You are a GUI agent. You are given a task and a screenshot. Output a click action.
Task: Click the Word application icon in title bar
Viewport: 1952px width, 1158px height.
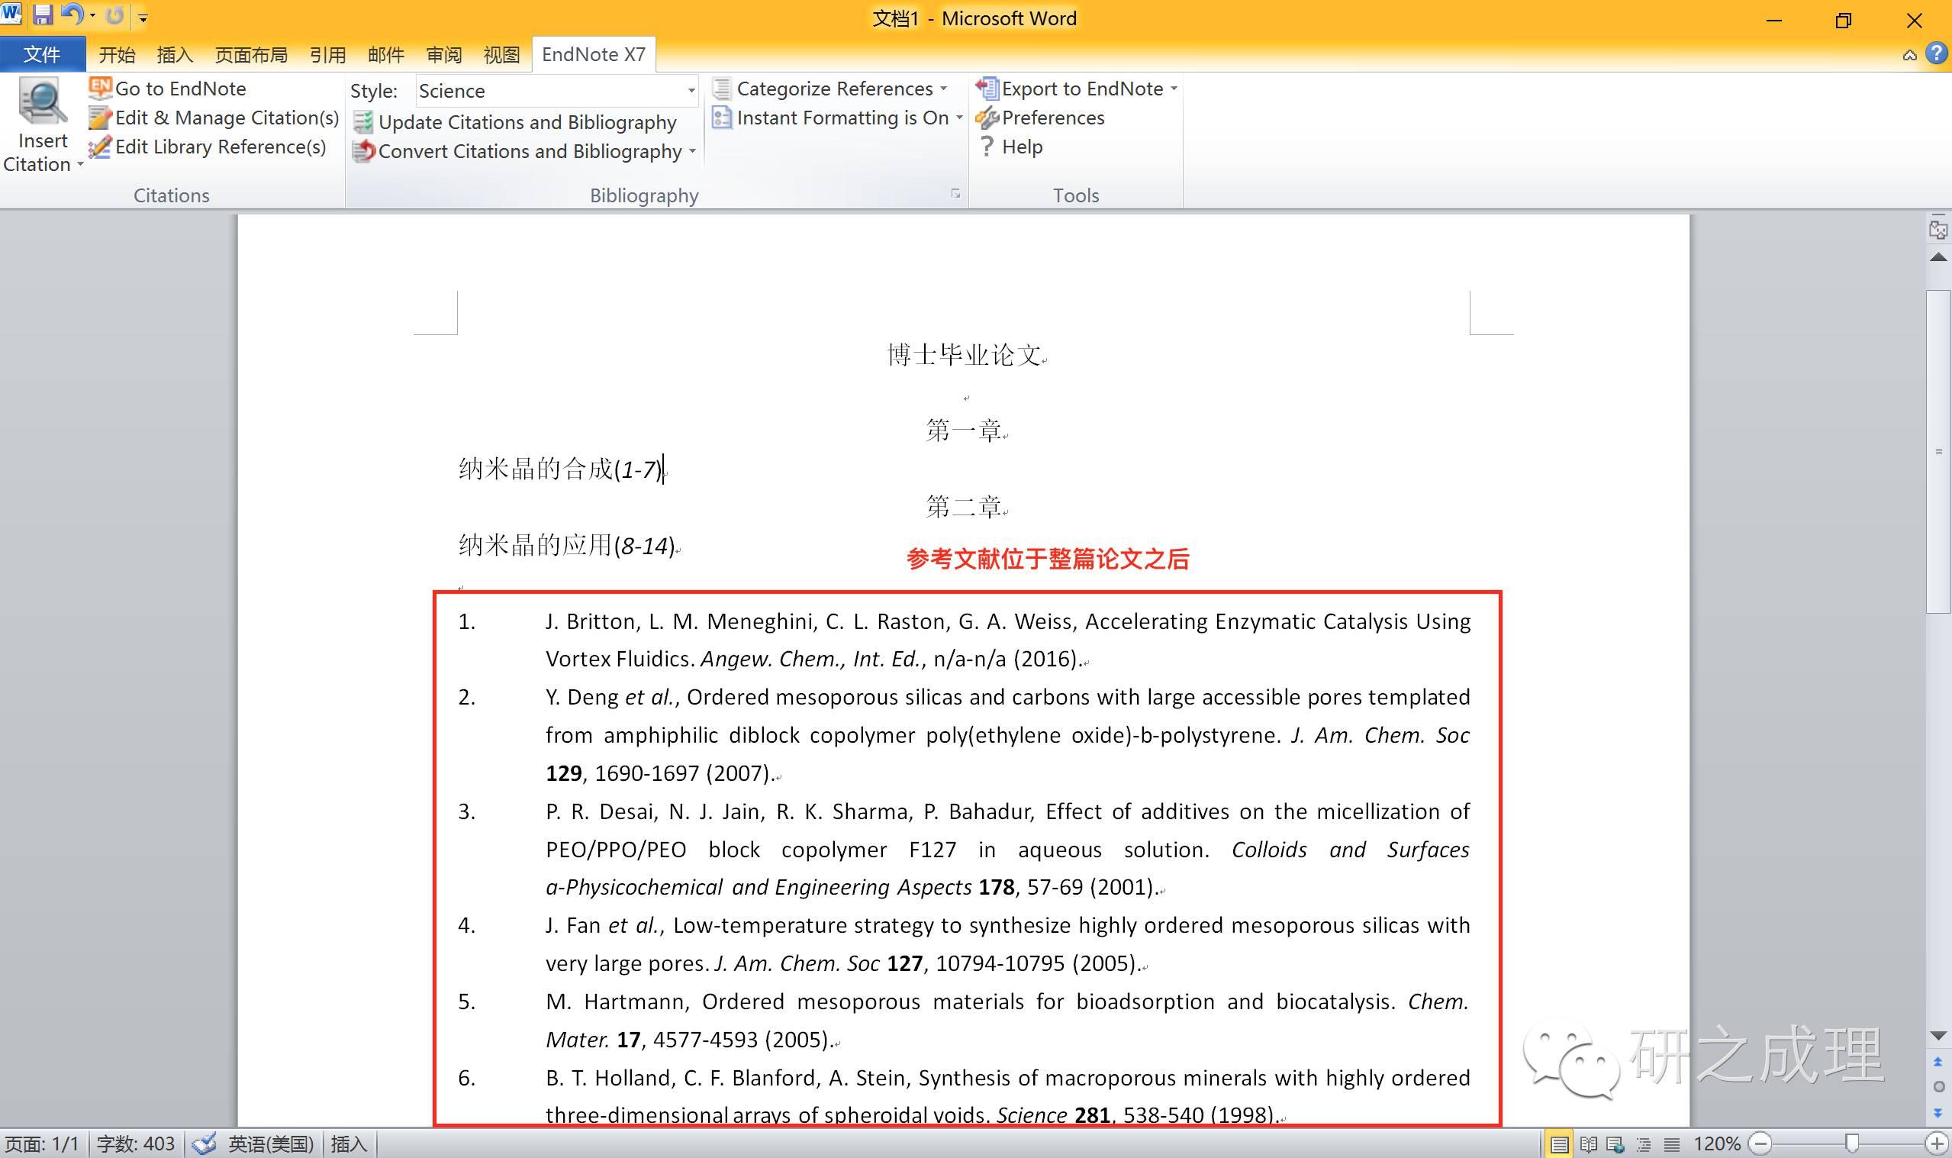tap(11, 14)
